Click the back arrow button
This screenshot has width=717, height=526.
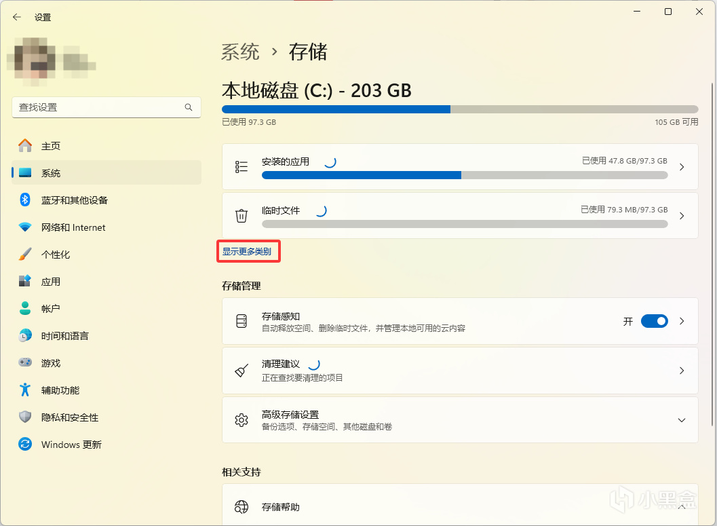(x=17, y=17)
